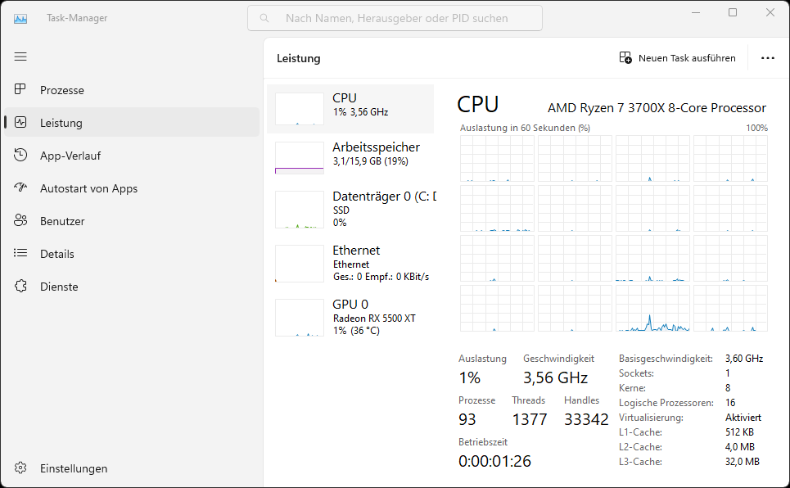Viewport: 790px width, 488px height.
Task: Select the Leistung sidebar icon
Action: point(20,122)
